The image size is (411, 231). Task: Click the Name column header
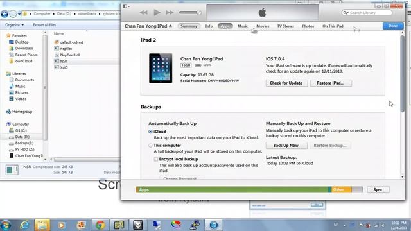(58, 33)
